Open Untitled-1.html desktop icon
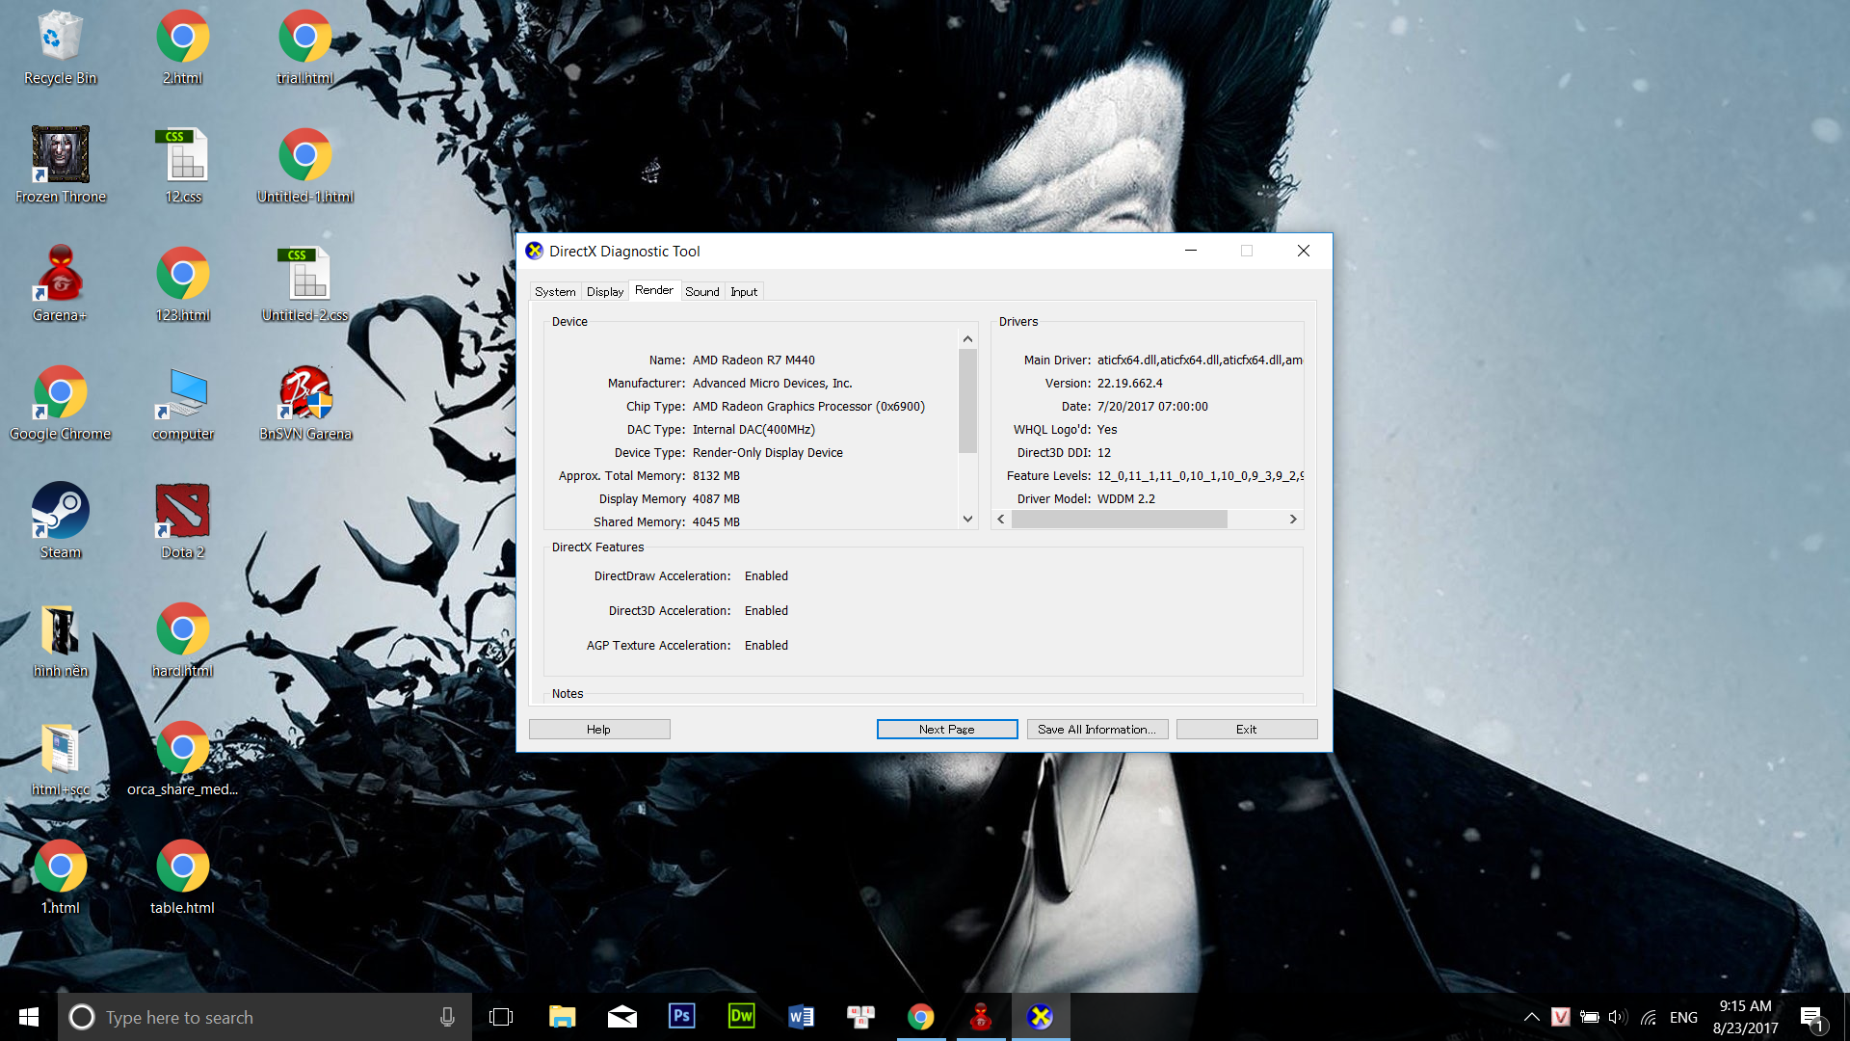The width and height of the screenshot is (1850, 1041). coord(304,166)
